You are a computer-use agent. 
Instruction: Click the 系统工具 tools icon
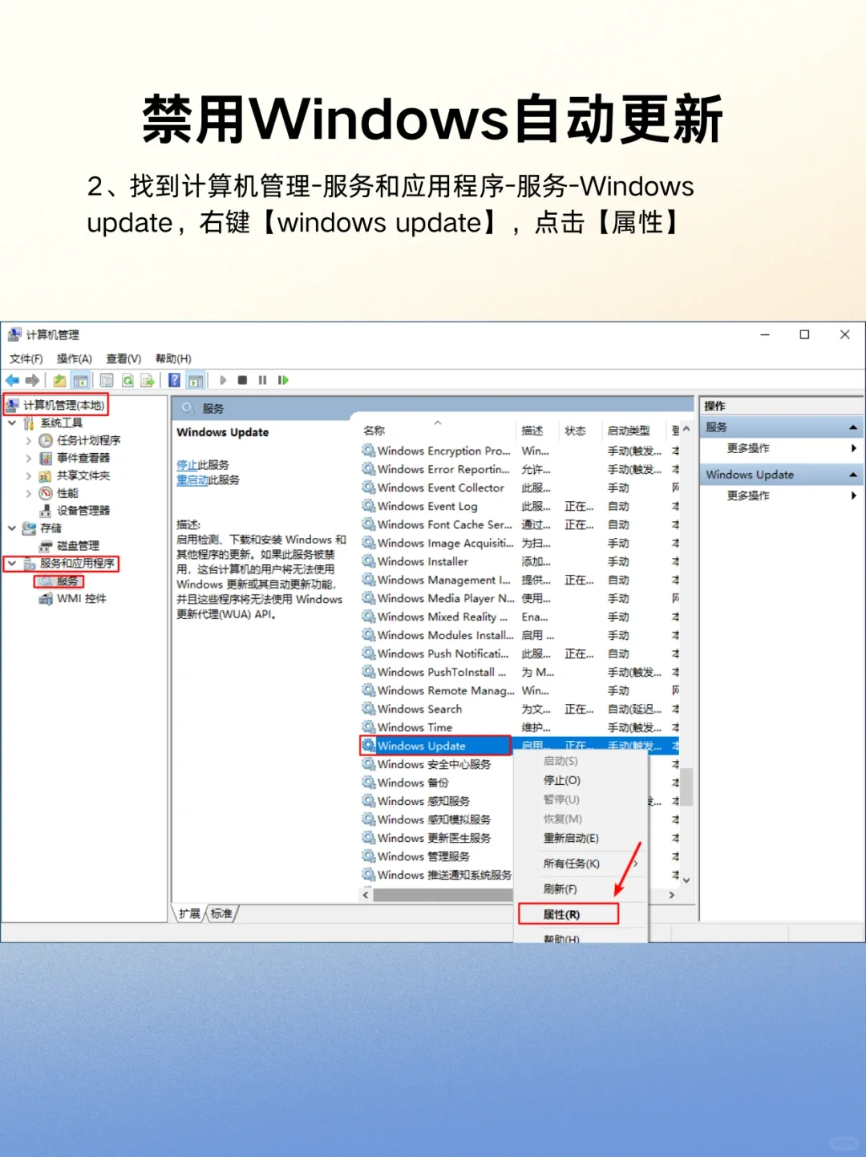coord(29,423)
